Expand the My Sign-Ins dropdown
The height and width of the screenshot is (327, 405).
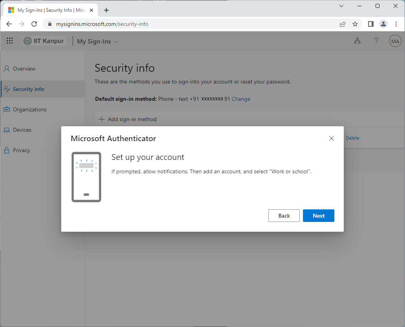(97, 41)
